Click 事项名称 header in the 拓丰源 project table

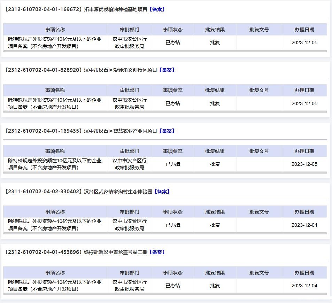[55, 30]
